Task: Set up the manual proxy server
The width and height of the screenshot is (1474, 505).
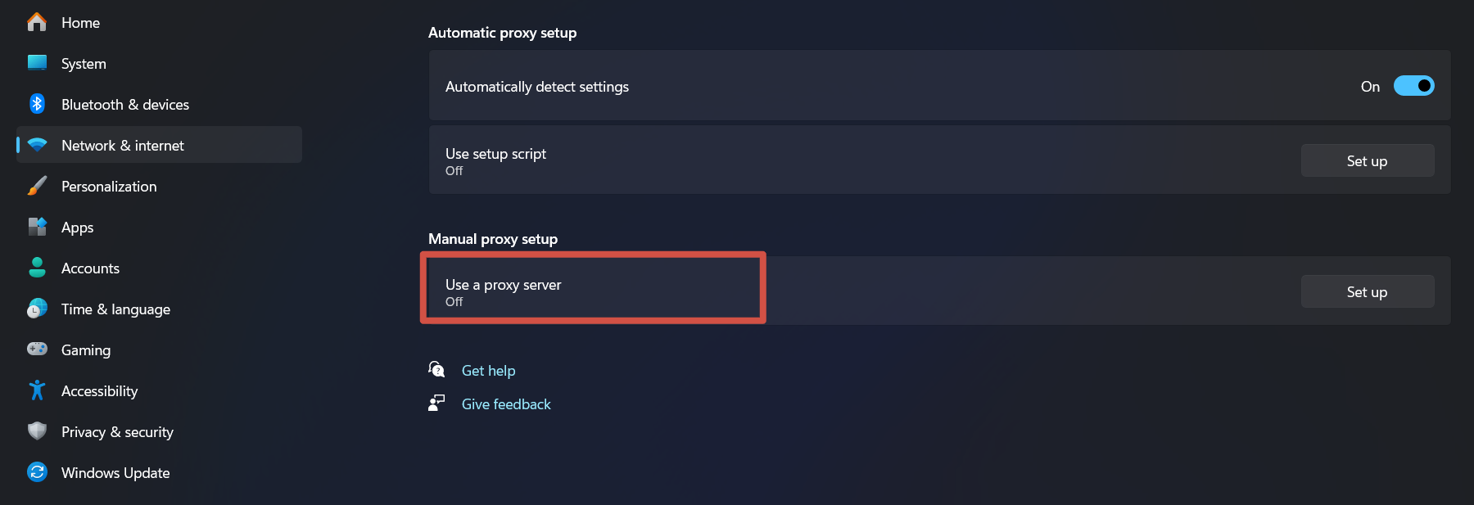Action: pyautogui.click(x=1368, y=292)
